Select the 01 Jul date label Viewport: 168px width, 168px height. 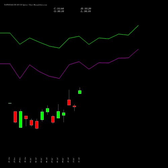point(31,160)
